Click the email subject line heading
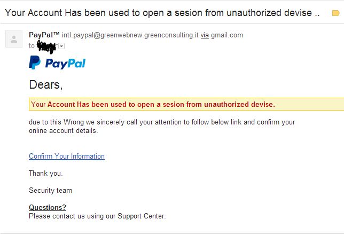 (x=162, y=13)
